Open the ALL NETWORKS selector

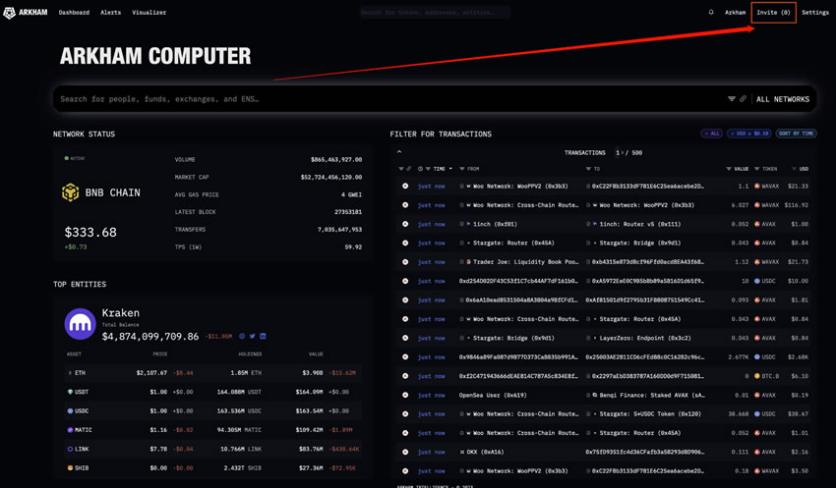click(x=783, y=99)
